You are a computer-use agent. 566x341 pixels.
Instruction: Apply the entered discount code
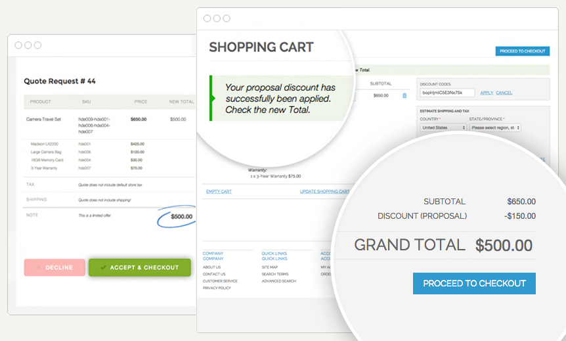487,93
